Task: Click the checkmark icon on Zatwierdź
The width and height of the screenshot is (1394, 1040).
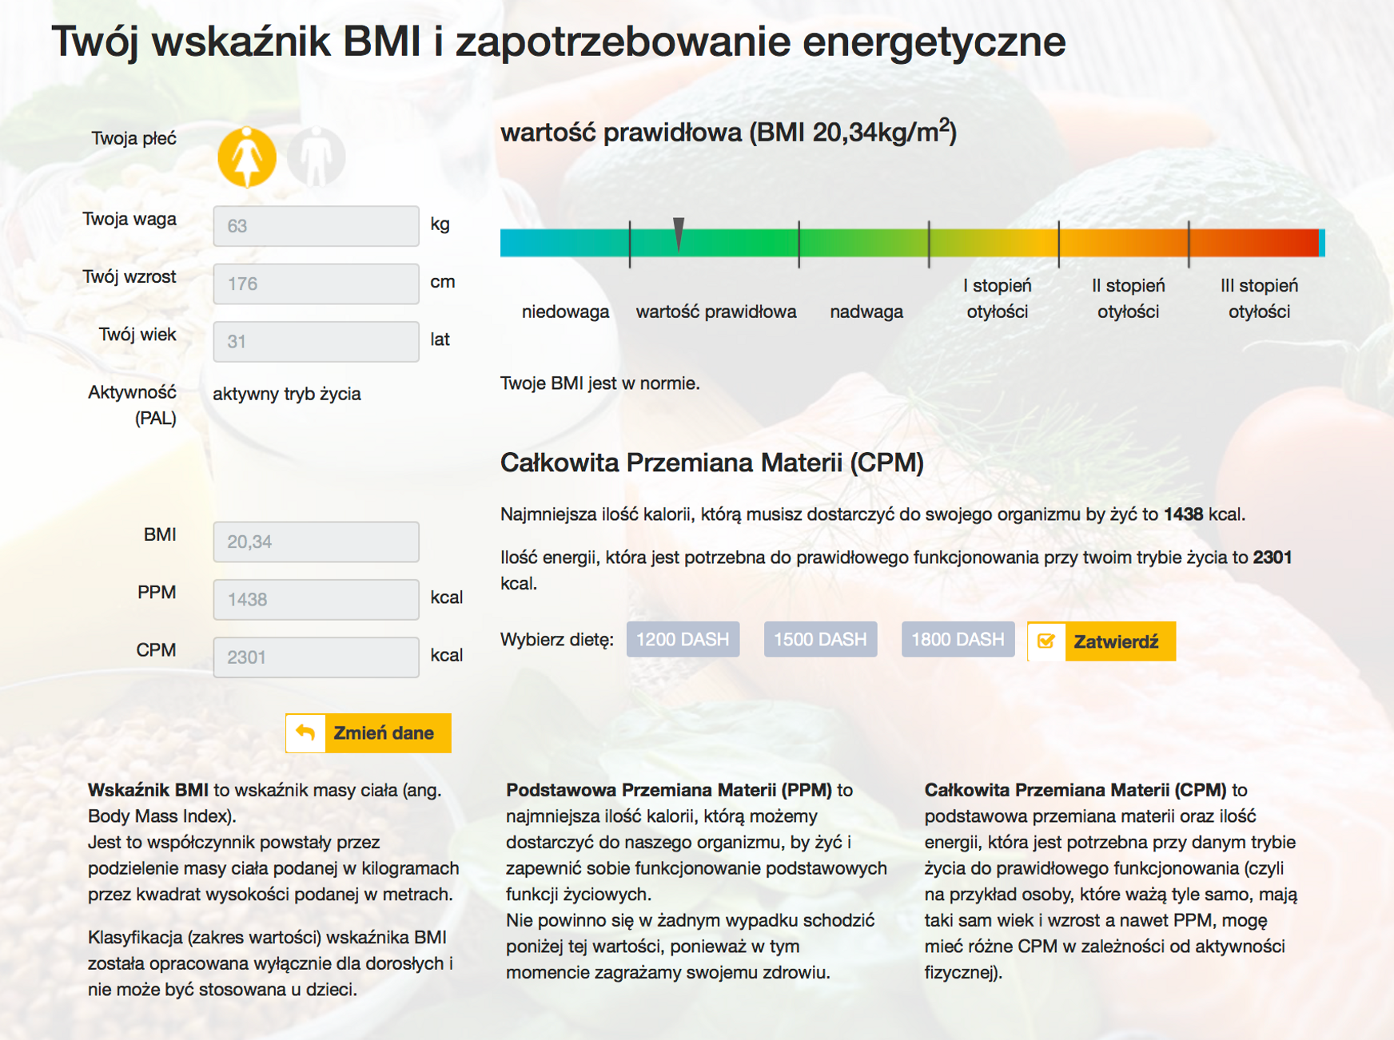Action: coord(1046,641)
